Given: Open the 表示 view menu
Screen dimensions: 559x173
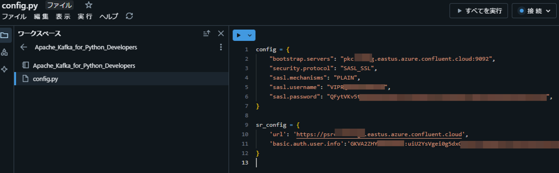Looking at the screenshot, I should [x=63, y=16].
